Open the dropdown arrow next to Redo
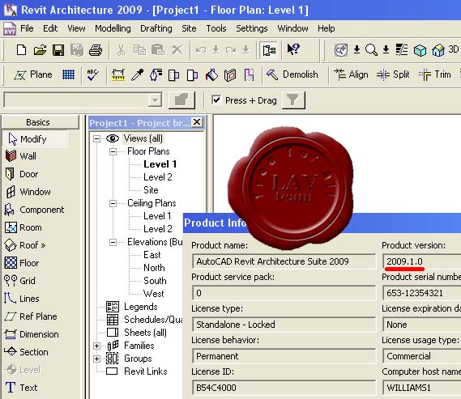461x399 pixels. click(245, 50)
